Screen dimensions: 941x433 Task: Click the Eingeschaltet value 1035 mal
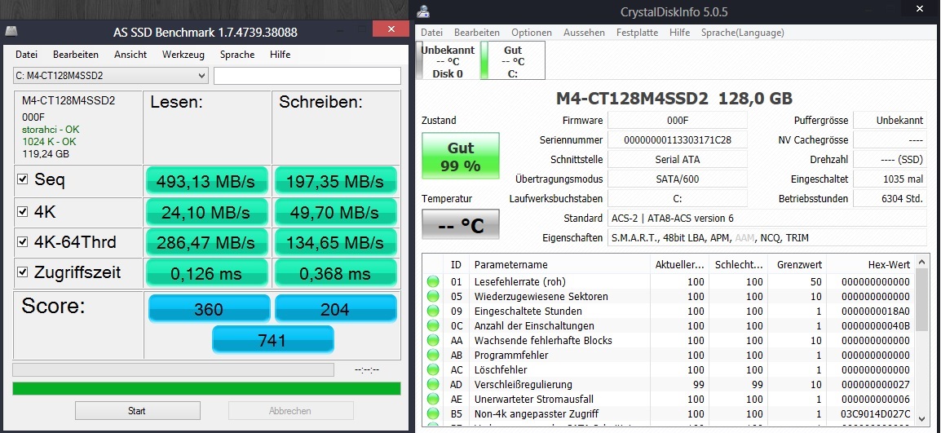(890, 179)
